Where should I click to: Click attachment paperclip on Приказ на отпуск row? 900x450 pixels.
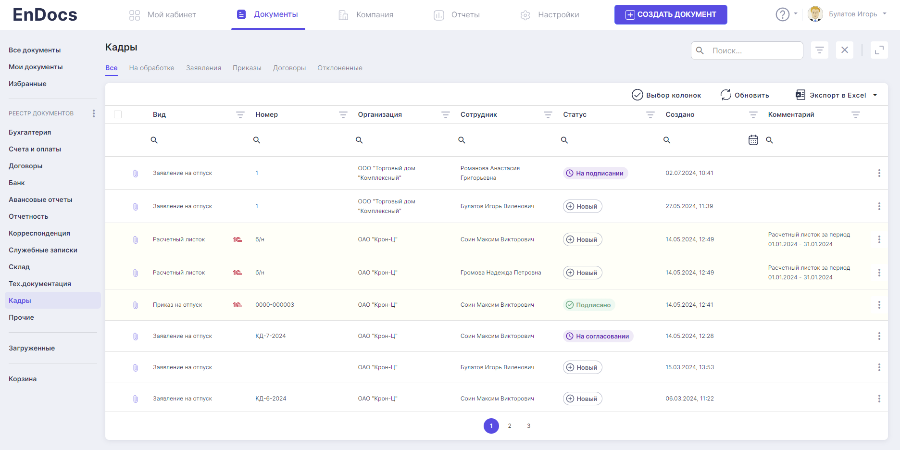(136, 305)
